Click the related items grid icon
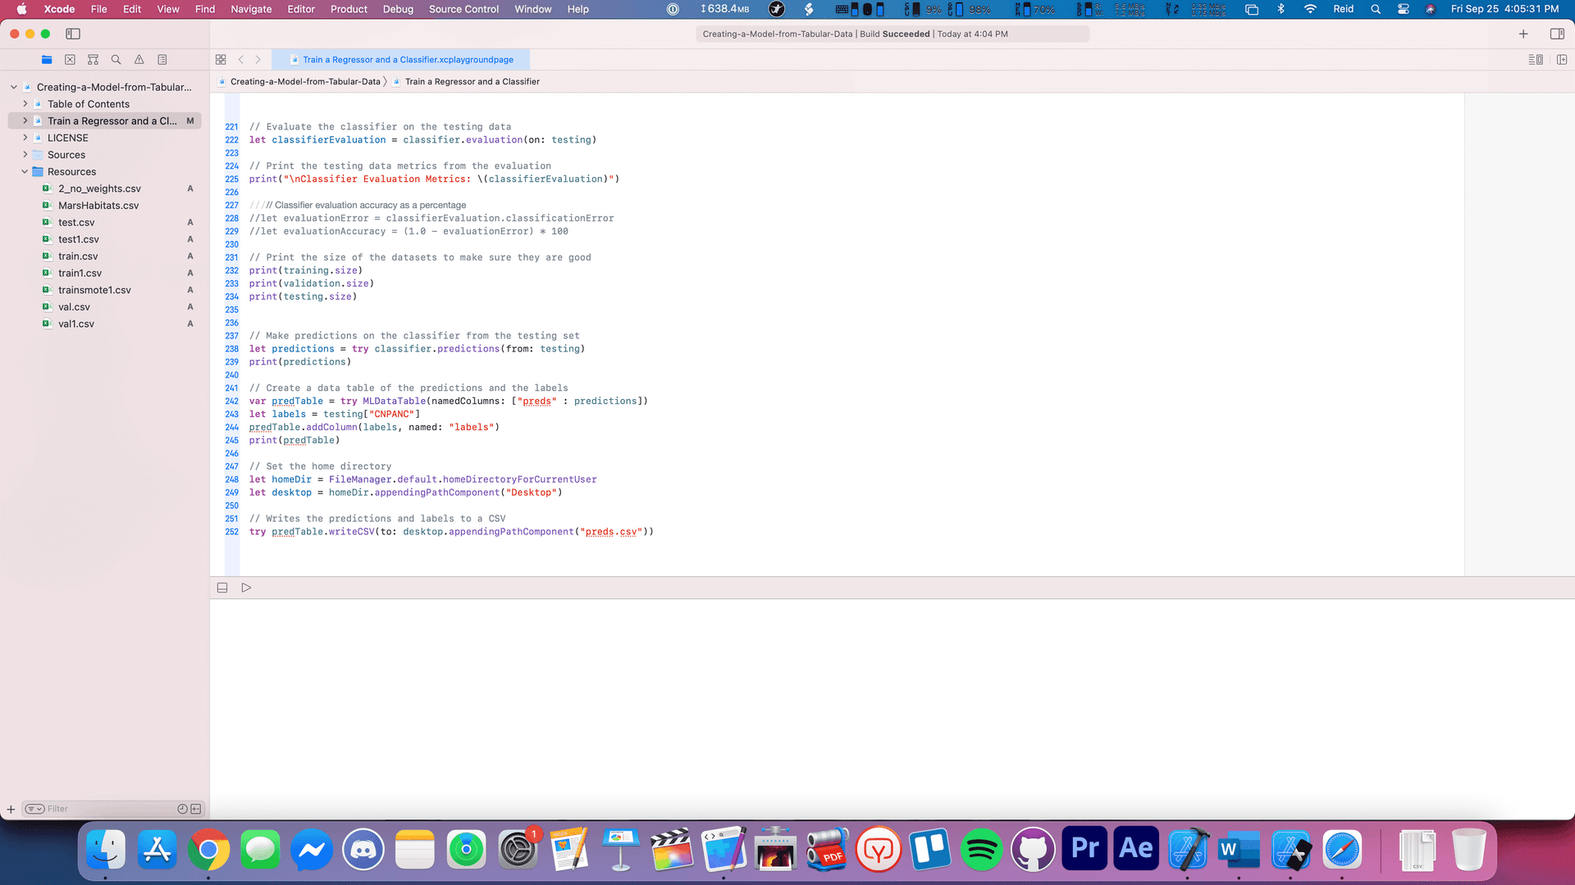Viewport: 1575px width, 885px height. 221,60
